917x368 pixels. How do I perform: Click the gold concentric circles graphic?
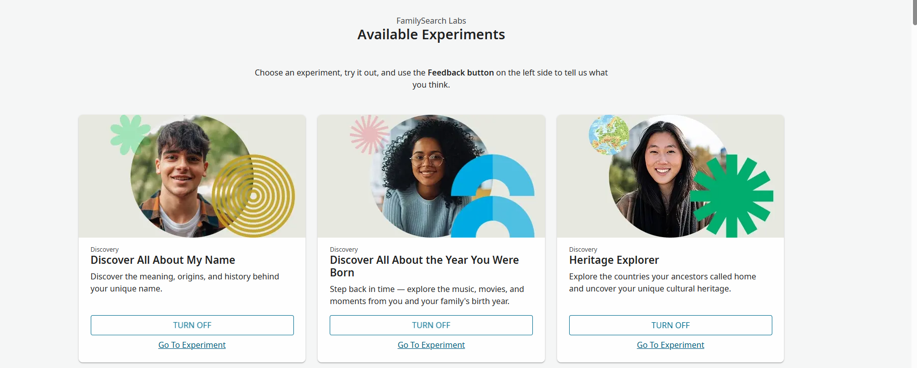coord(253,196)
